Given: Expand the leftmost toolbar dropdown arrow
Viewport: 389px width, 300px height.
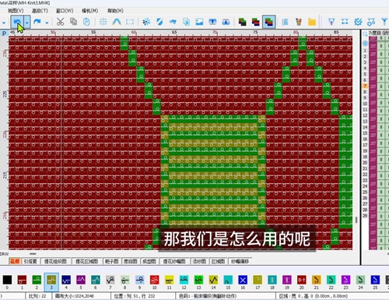Looking at the screenshot, I should 3,23.
